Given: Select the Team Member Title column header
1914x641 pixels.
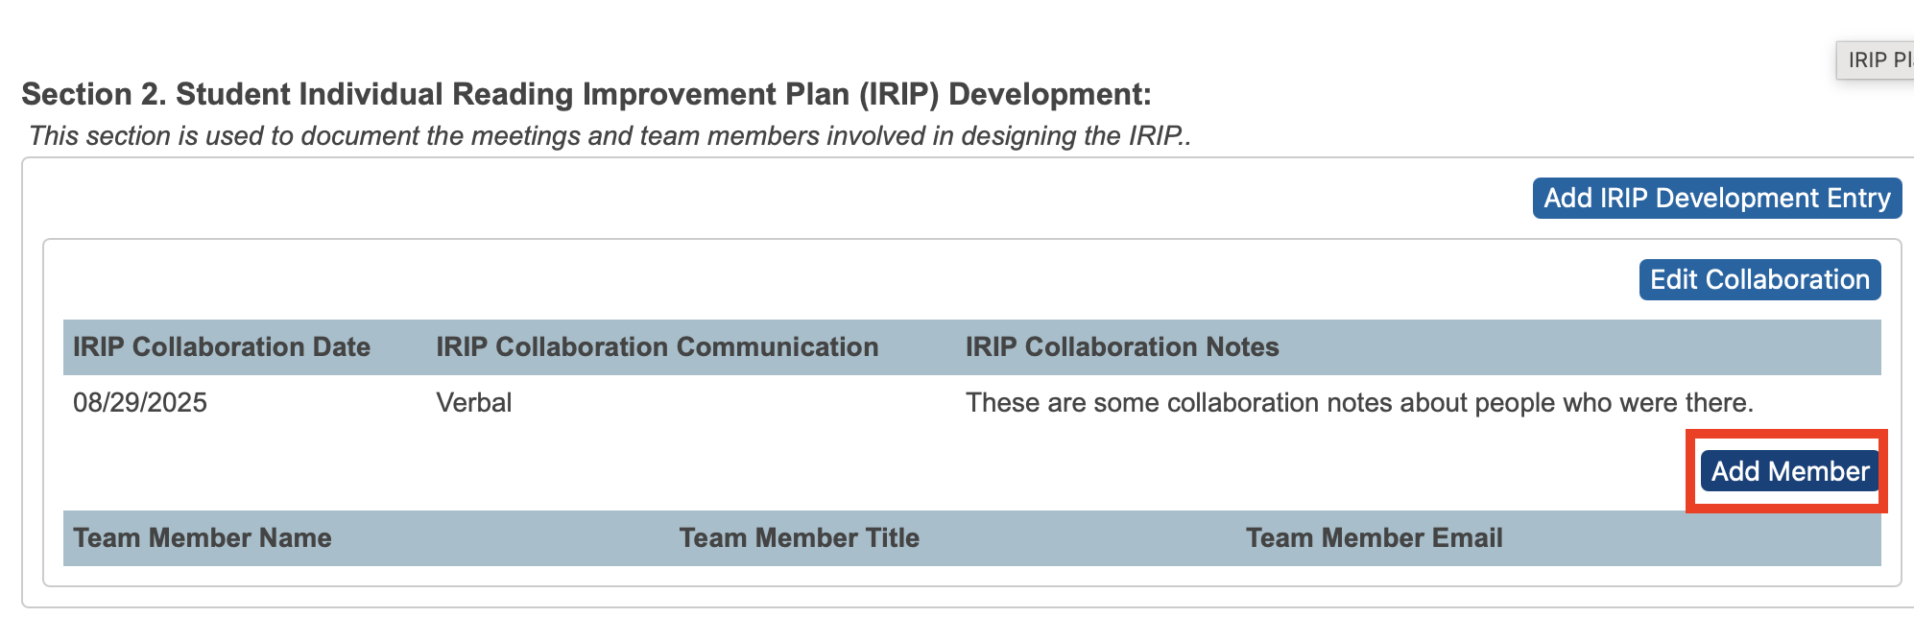Looking at the screenshot, I should click(x=799, y=537).
